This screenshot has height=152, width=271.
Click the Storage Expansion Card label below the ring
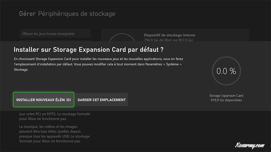tap(226, 96)
